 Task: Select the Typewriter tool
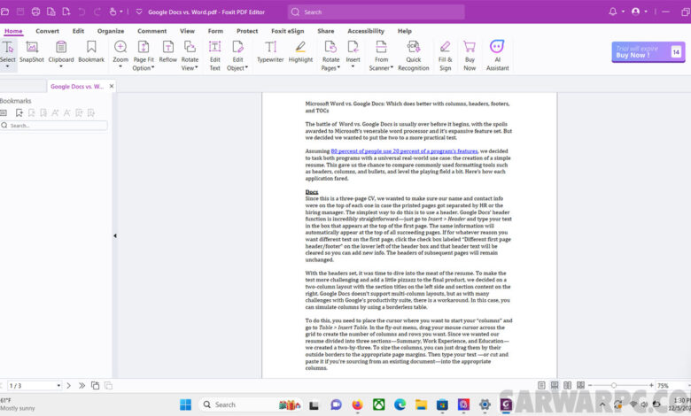(270, 51)
